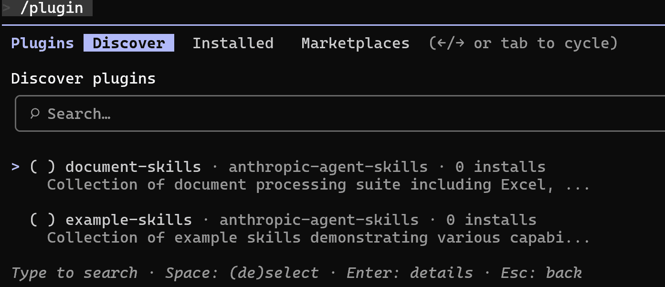
Task: Select the document-skills plugin name
Action: tap(133, 167)
